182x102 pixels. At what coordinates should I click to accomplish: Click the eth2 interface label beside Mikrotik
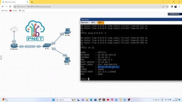tap(21, 46)
